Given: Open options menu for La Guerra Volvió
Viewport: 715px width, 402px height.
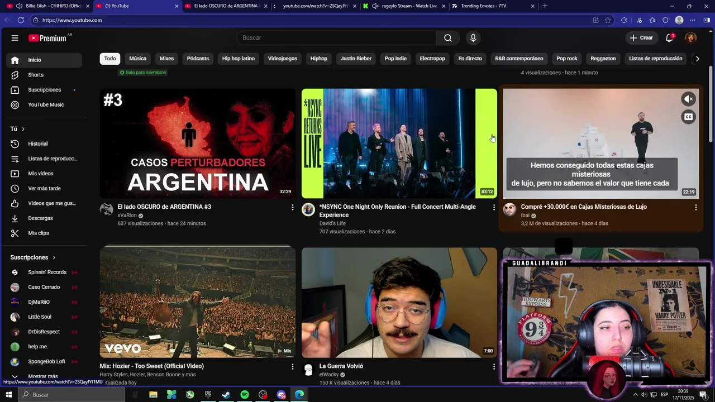Looking at the screenshot, I should [x=494, y=367].
